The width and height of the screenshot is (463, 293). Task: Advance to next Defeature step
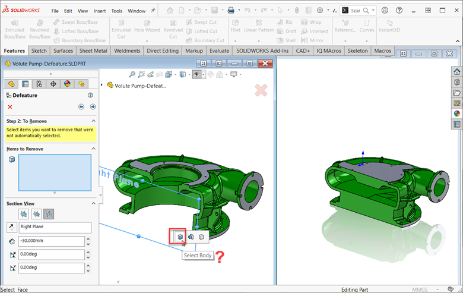(x=93, y=106)
